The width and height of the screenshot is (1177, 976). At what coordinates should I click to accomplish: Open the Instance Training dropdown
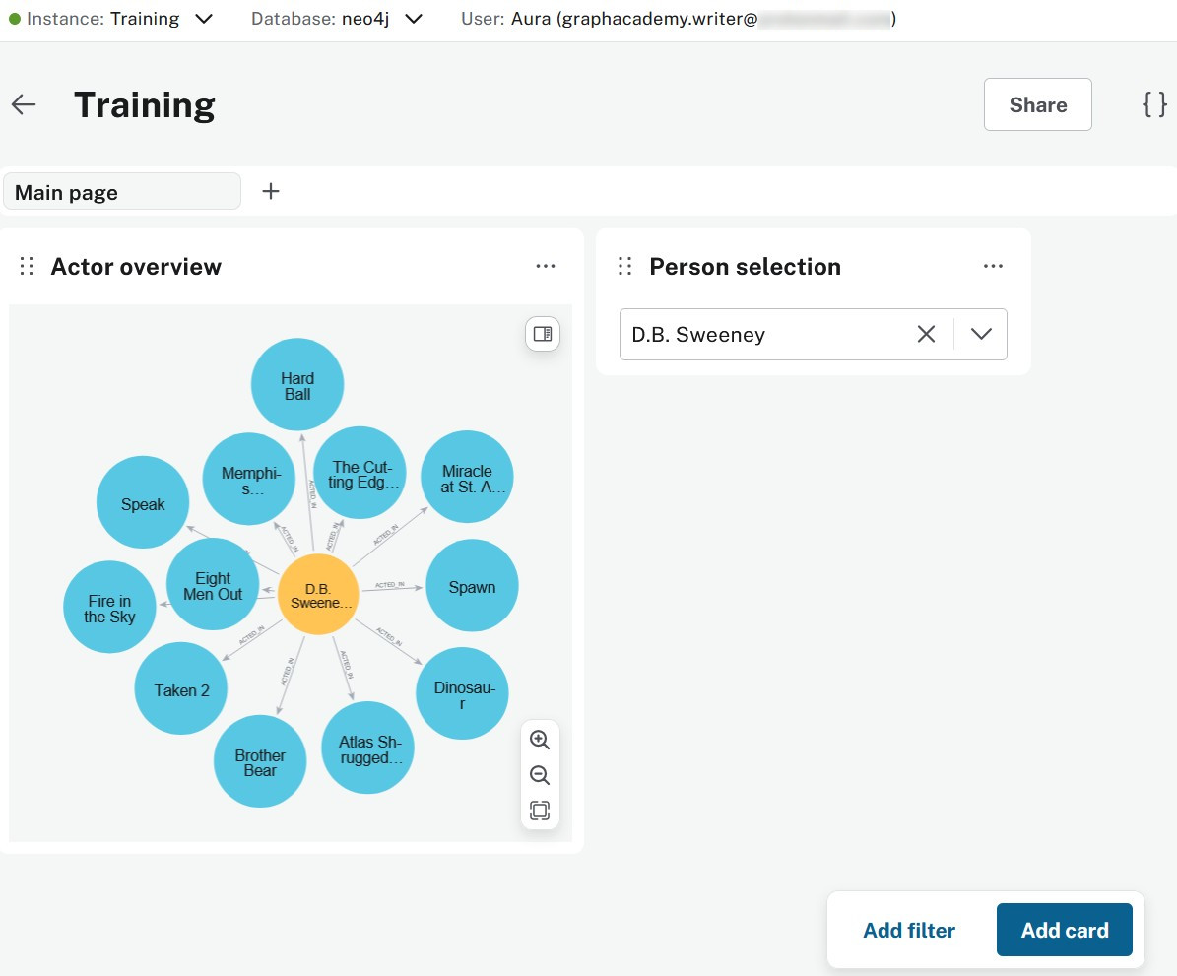[x=203, y=18]
